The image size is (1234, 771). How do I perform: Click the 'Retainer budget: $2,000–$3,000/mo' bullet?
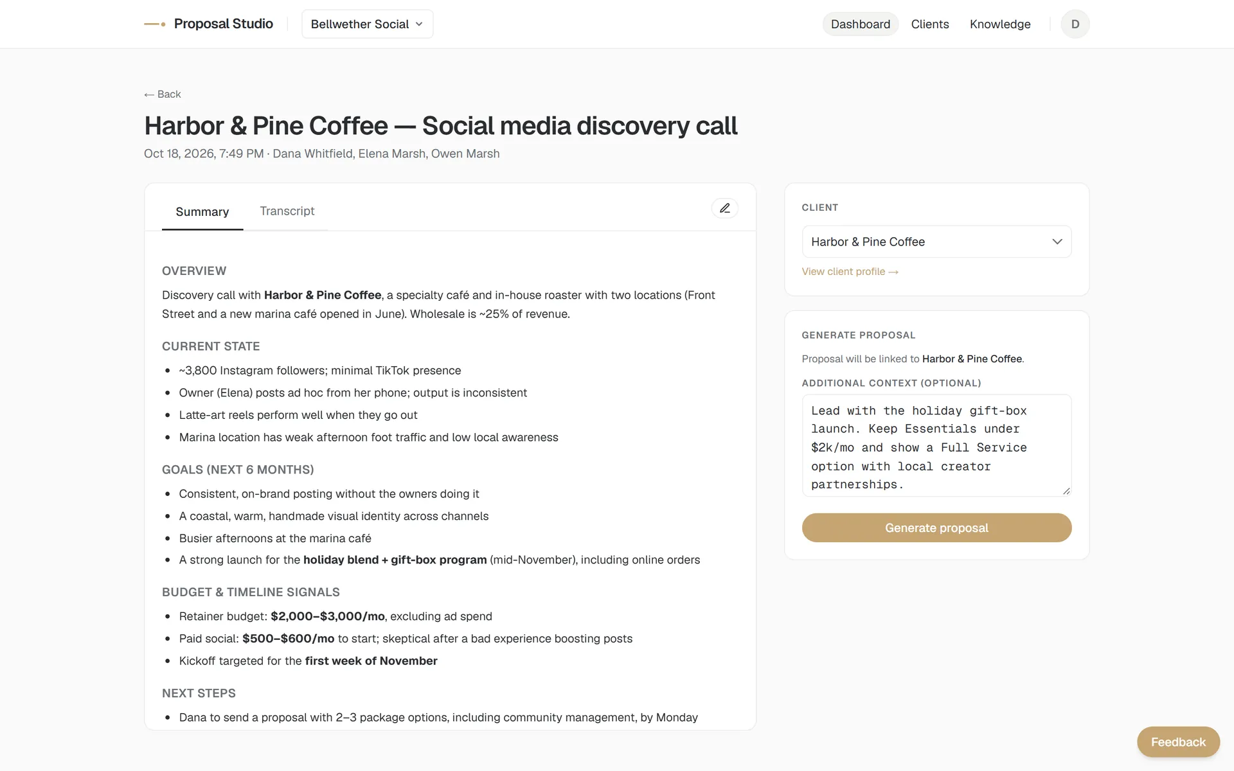[x=335, y=616]
